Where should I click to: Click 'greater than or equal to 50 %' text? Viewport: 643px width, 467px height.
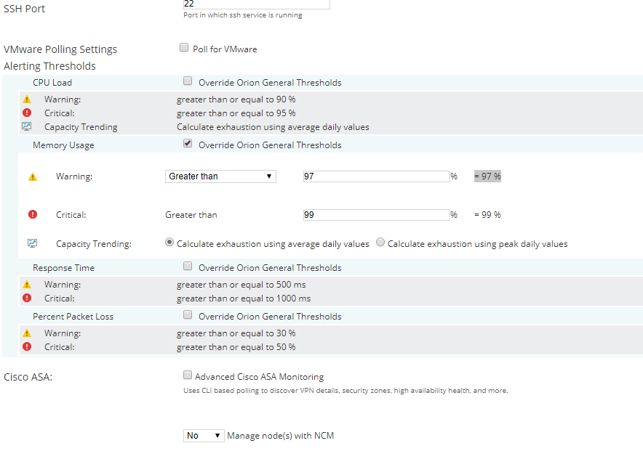[236, 347]
